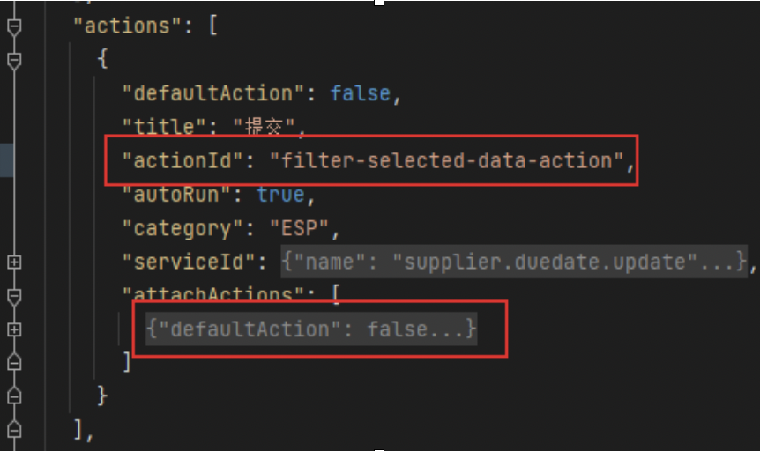Collapse the "actions" array fold marker
The image size is (760, 451).
[x=13, y=26]
